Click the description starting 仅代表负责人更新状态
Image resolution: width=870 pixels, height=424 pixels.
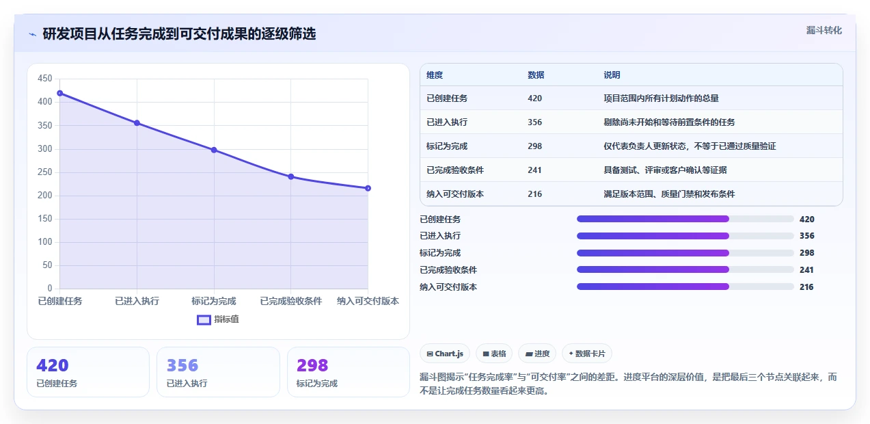[x=690, y=146]
